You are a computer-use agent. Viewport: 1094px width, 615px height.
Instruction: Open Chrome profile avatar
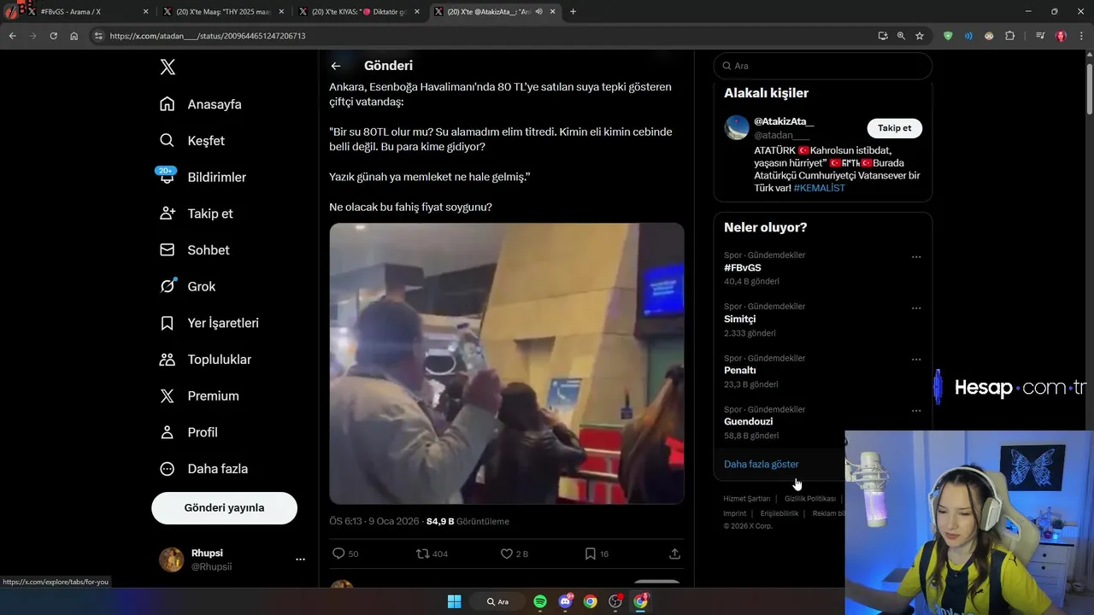click(1061, 36)
